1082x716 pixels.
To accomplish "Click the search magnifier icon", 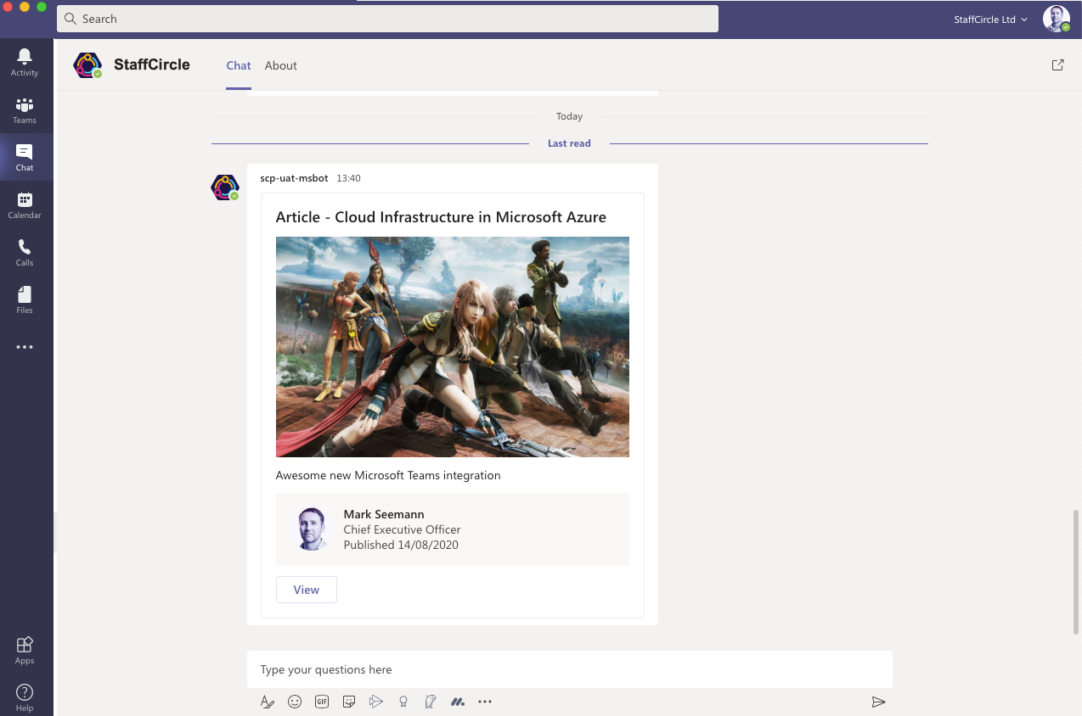I will tap(70, 19).
